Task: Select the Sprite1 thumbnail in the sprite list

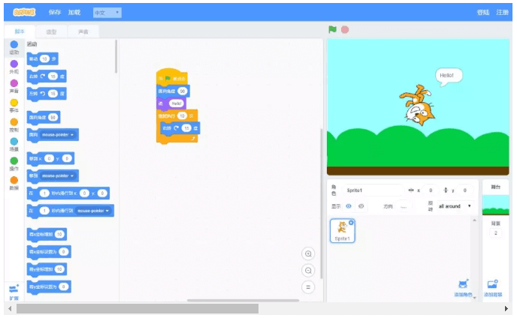Action: tap(342, 231)
